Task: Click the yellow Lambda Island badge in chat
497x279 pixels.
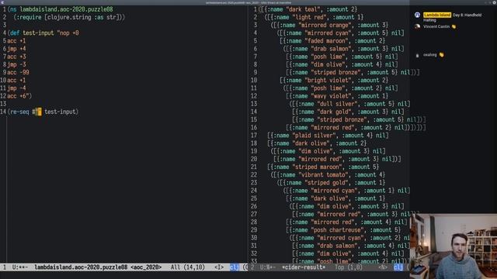Action: (x=437, y=15)
